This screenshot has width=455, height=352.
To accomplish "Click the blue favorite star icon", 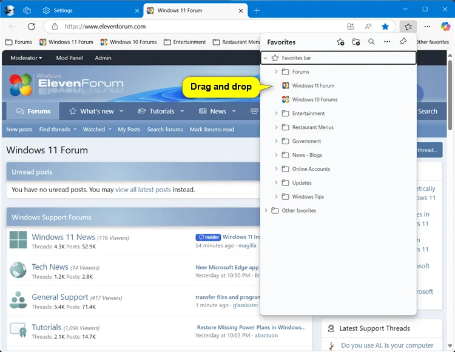I will point(385,27).
